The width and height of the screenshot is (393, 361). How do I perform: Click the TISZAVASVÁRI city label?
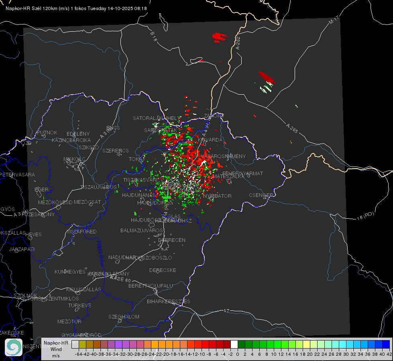[x=141, y=180]
